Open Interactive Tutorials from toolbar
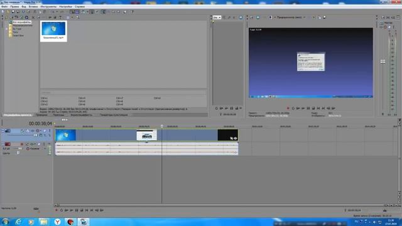 click(125, 12)
